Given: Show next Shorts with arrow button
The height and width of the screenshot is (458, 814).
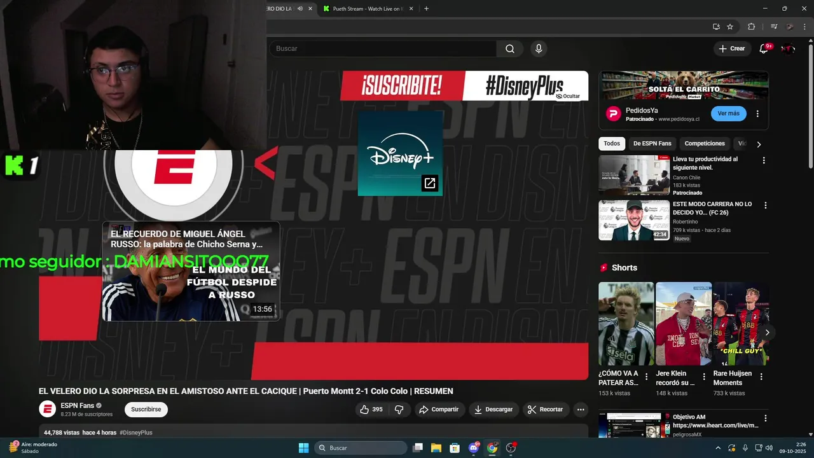Looking at the screenshot, I should pyautogui.click(x=767, y=332).
